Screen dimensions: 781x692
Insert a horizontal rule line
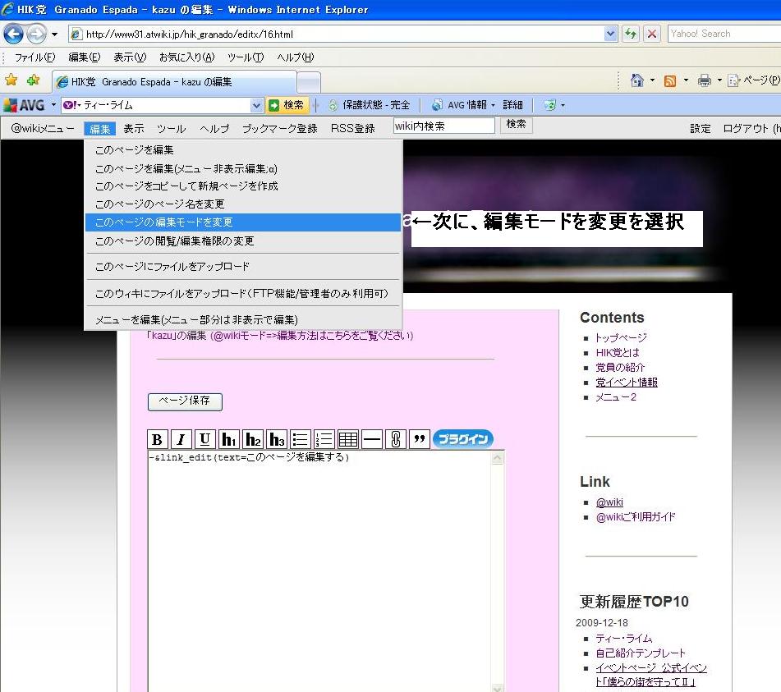click(371, 439)
